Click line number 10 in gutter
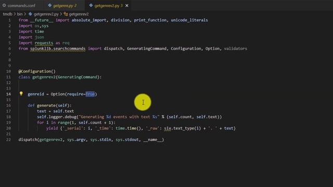 pos(8,71)
